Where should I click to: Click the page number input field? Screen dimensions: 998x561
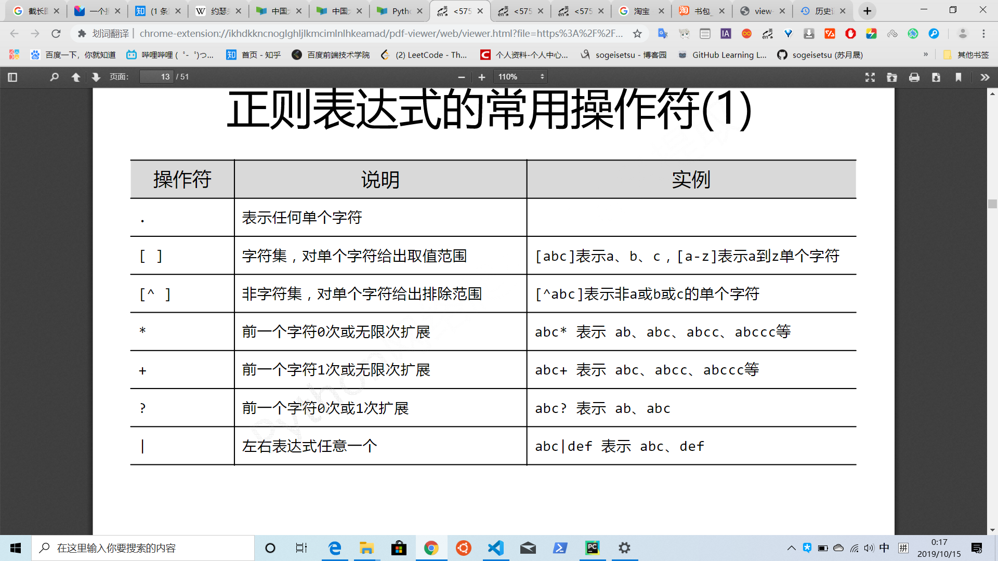pos(156,77)
